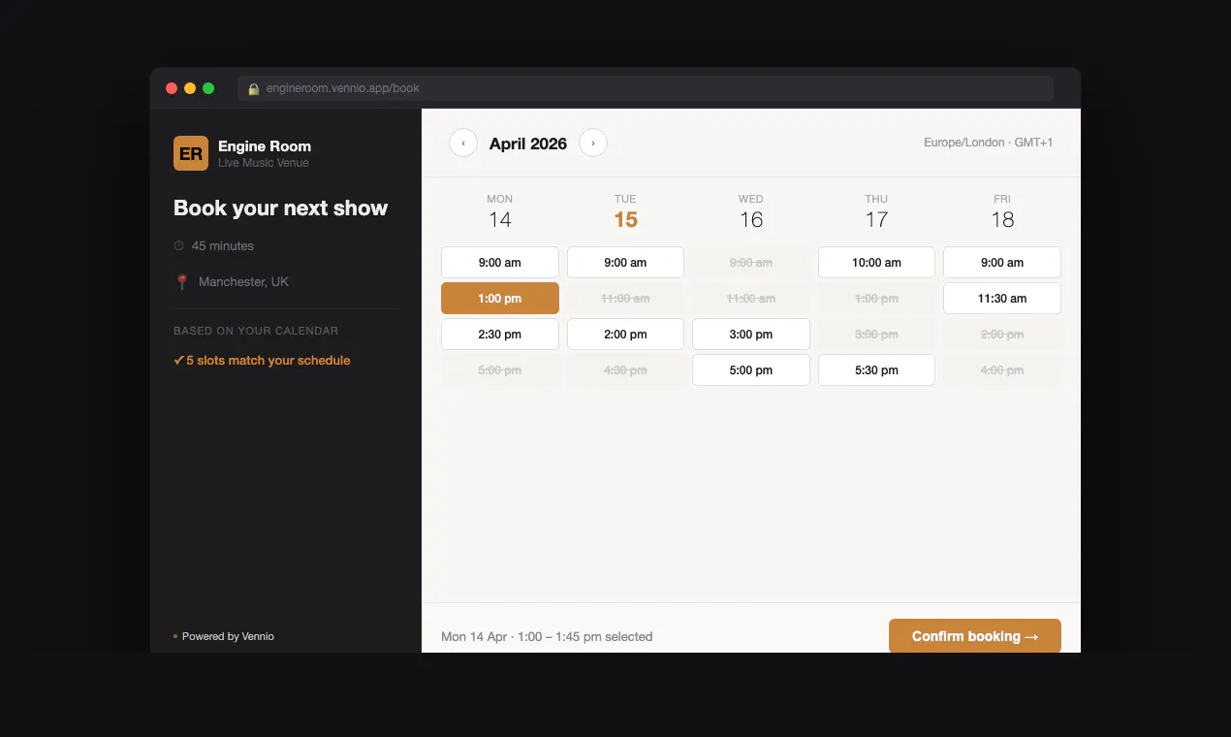Select Monday 1:00 pm highlighted slot
The image size is (1231, 737).
(x=500, y=299)
